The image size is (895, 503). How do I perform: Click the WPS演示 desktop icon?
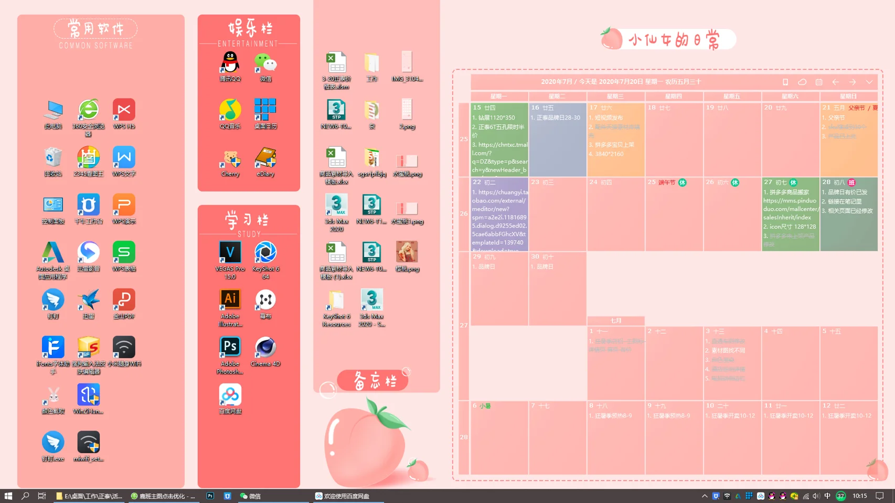(124, 209)
